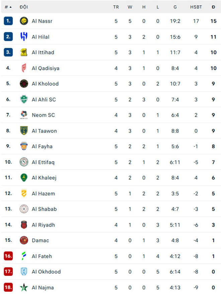
Task: Open the Al Shabab team name link
Action: 44,209
